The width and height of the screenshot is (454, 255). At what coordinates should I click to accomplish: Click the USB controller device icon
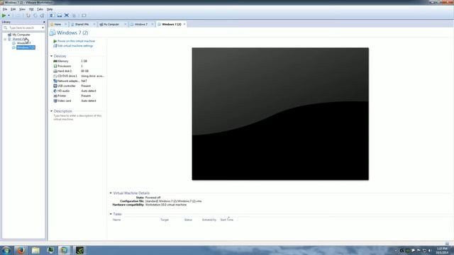point(55,86)
